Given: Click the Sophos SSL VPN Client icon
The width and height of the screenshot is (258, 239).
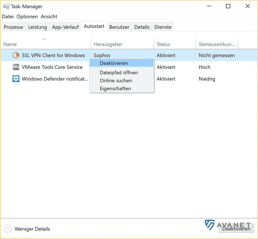Looking at the screenshot, I should [16, 55].
